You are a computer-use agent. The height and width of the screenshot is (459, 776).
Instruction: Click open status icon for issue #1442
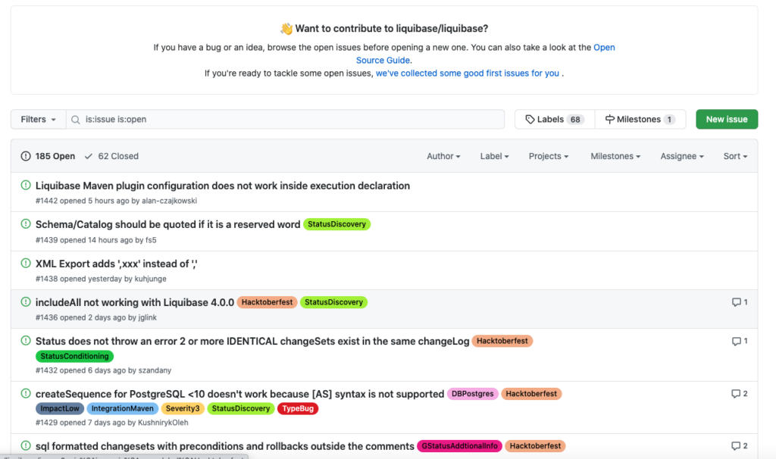point(26,186)
